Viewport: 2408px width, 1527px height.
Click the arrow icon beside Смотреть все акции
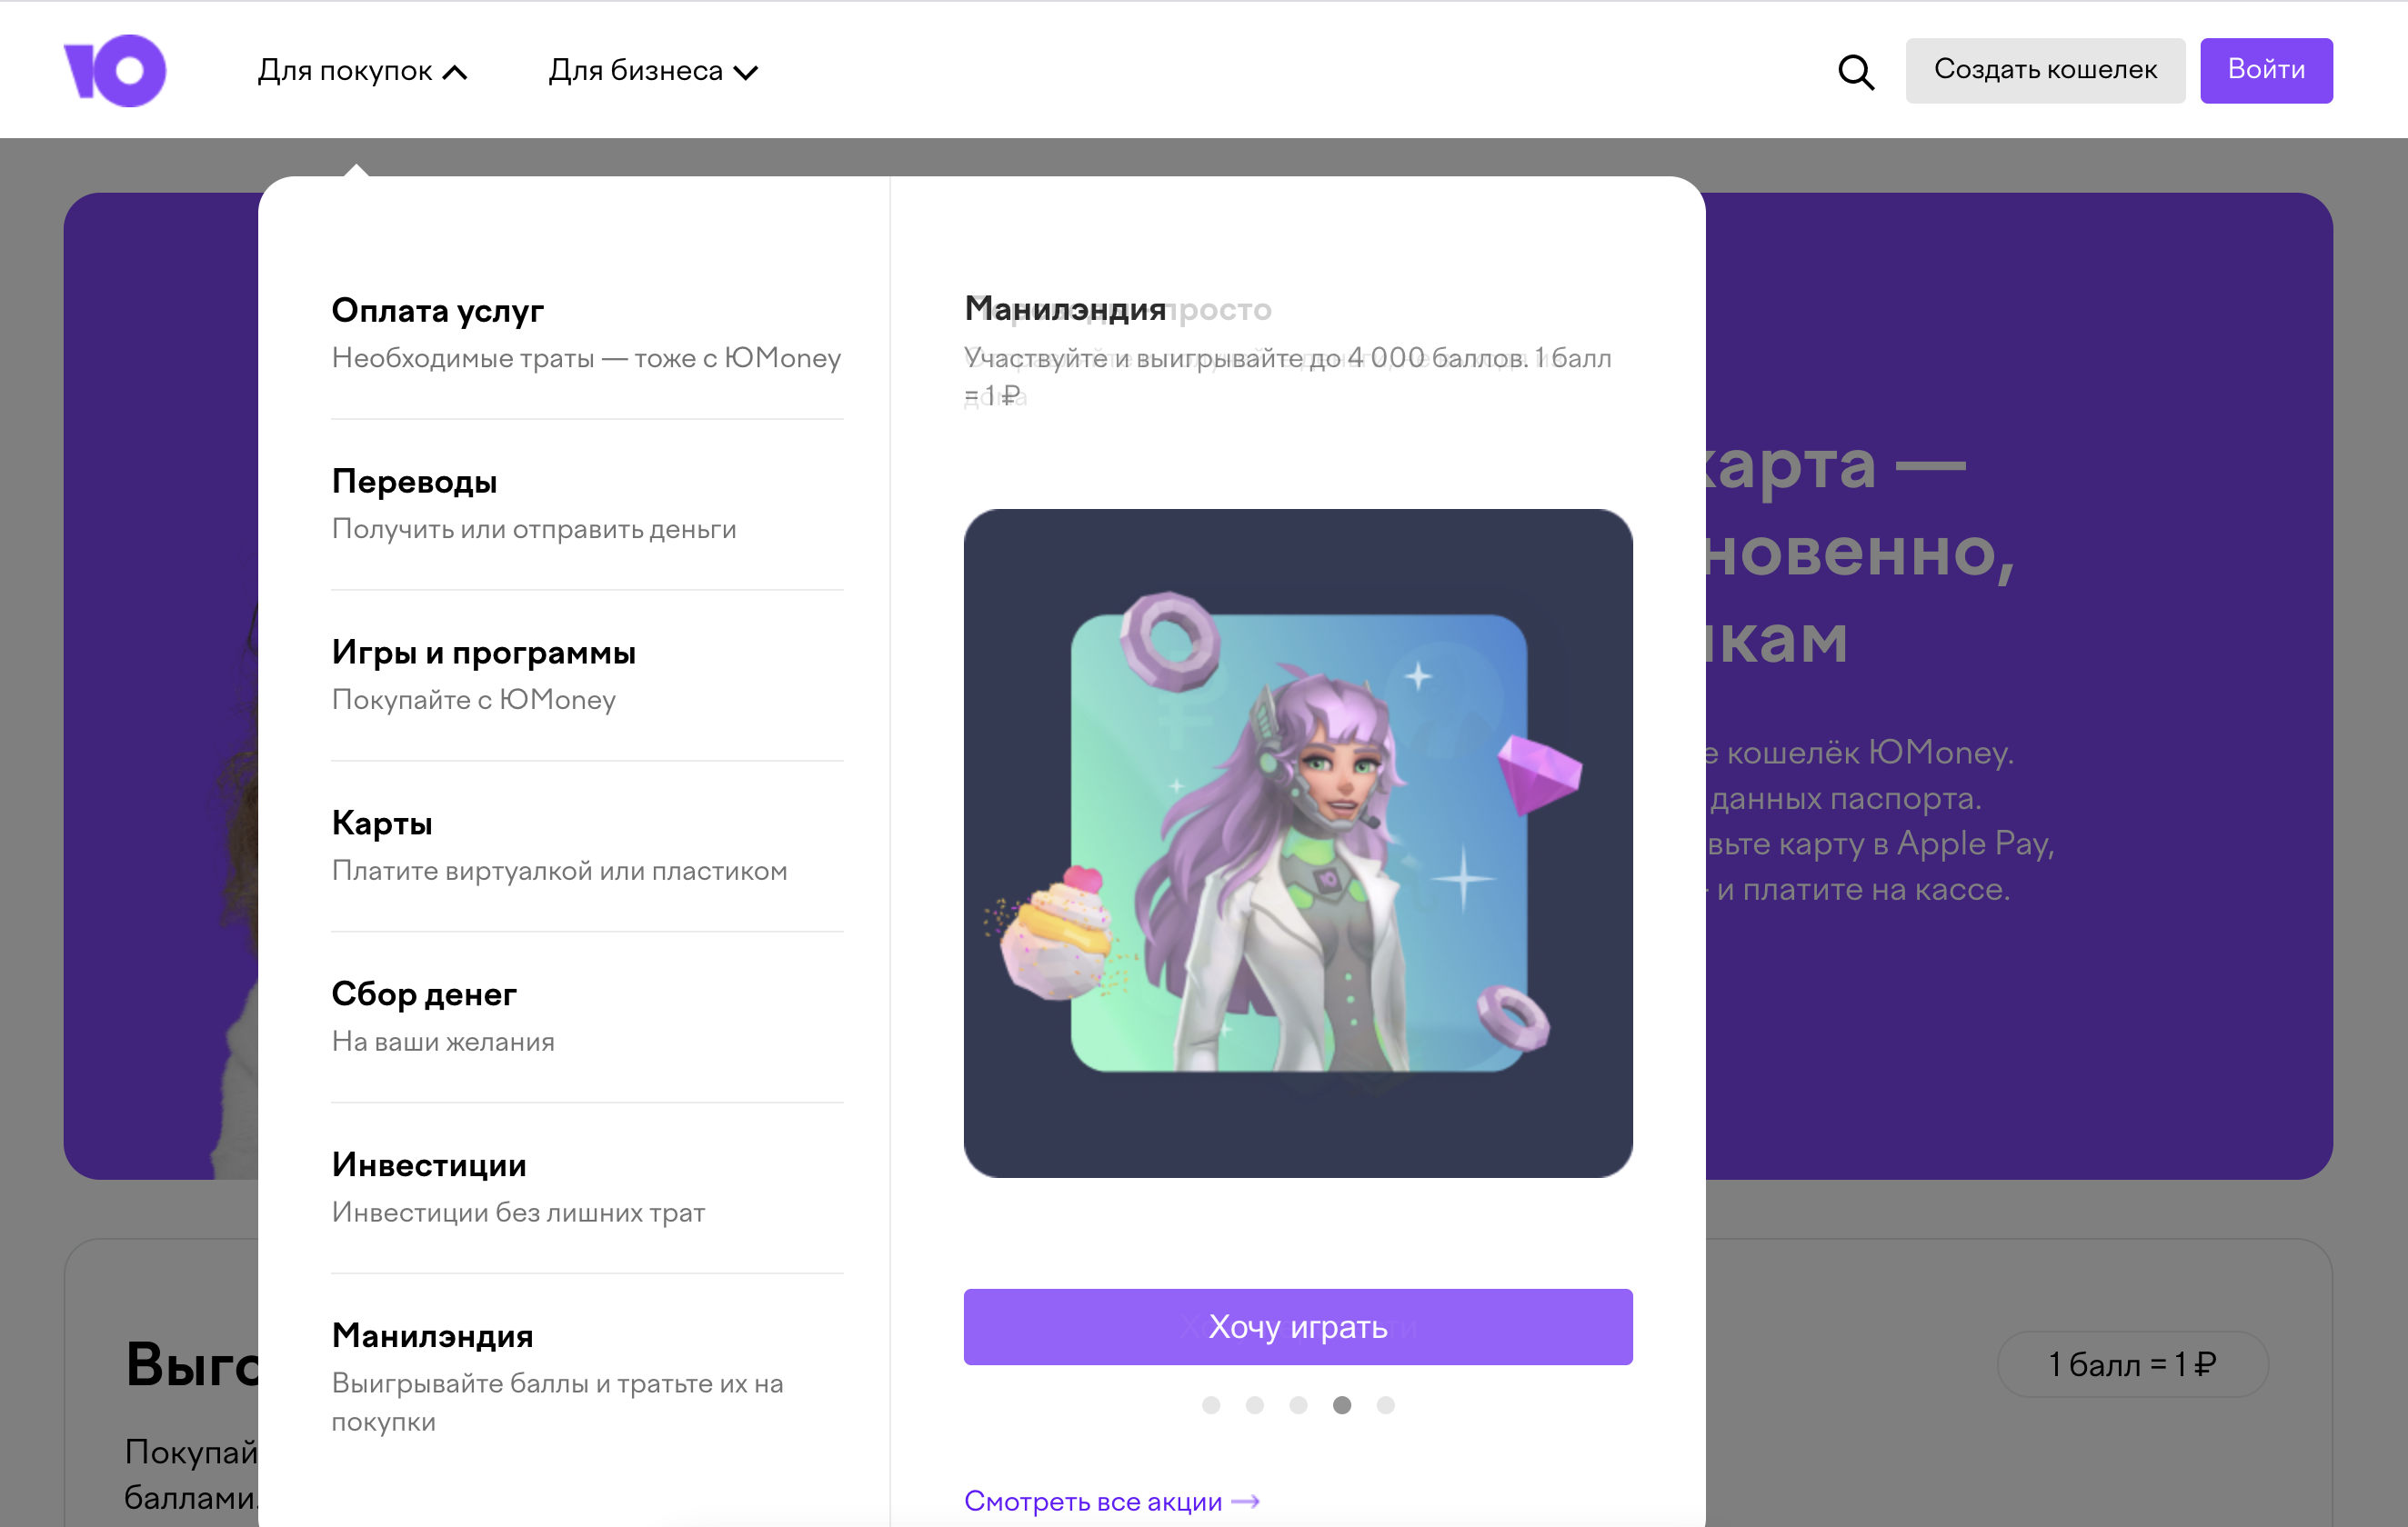click(1246, 1501)
